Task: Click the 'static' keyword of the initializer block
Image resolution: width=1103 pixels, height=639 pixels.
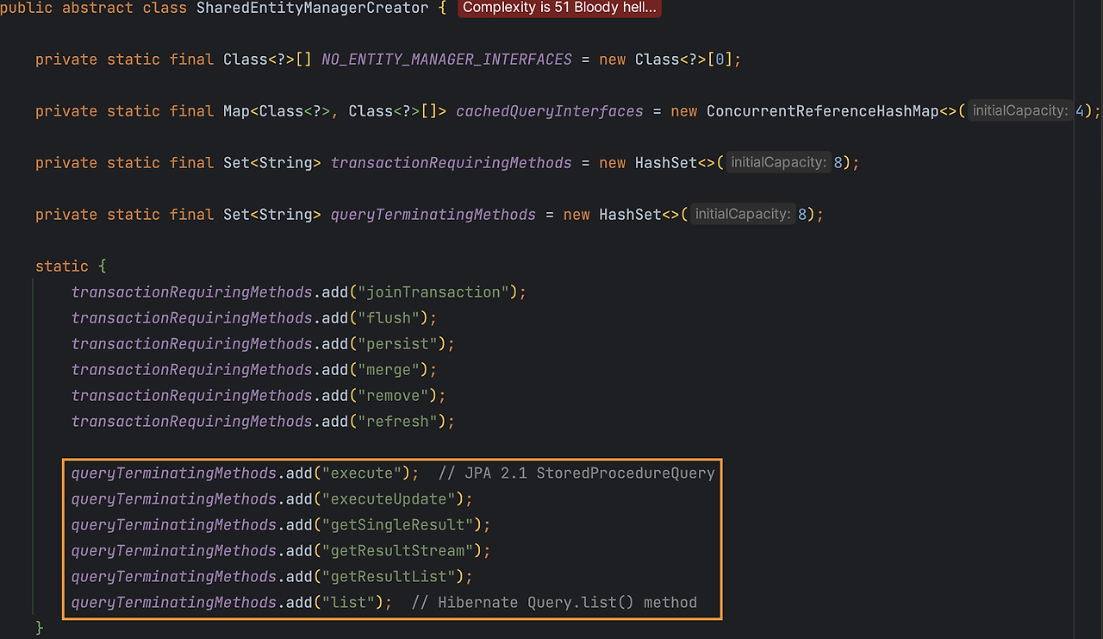Action: click(x=62, y=266)
